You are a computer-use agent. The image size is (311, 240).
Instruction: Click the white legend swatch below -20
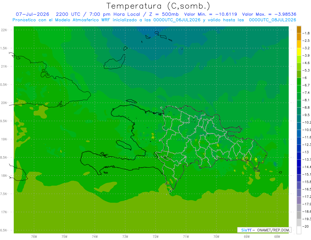pyautogui.click(x=299, y=230)
